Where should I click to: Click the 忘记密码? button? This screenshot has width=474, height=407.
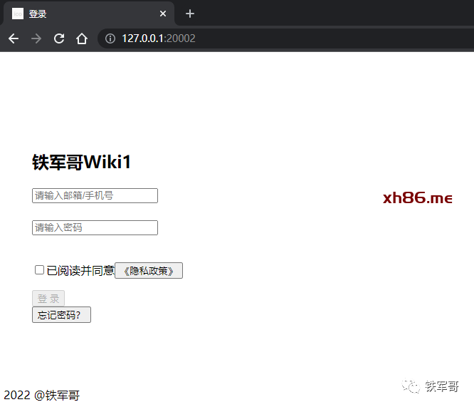click(61, 314)
